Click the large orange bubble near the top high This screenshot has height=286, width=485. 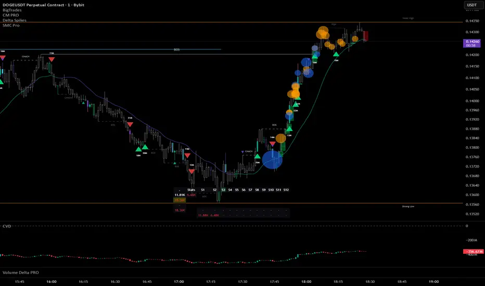pos(323,33)
